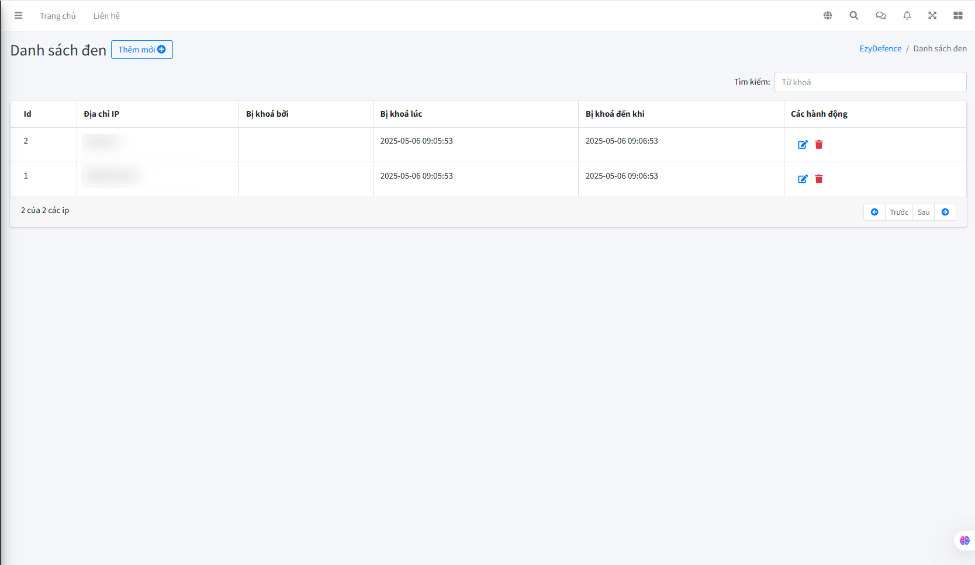Click the right arrow pagination icon
975x565 pixels.
click(945, 212)
